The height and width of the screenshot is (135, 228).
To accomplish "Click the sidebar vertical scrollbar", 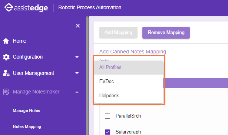I will (x=87, y=76).
